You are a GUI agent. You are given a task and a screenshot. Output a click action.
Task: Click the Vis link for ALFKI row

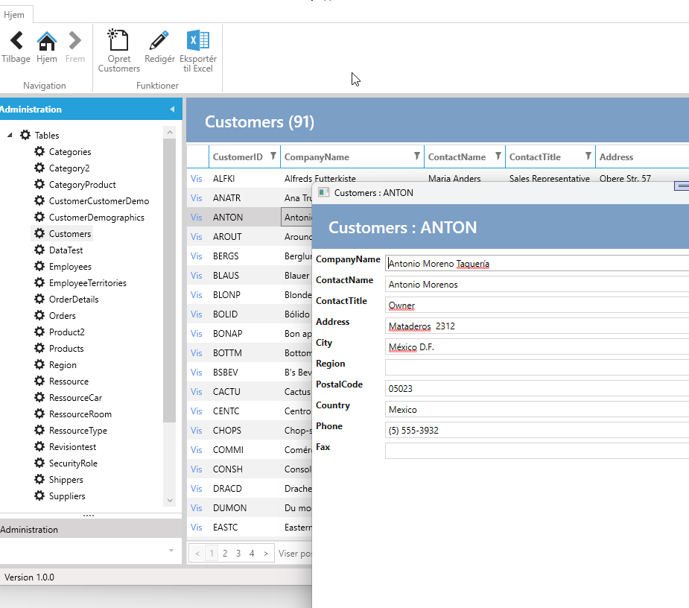[x=197, y=179]
